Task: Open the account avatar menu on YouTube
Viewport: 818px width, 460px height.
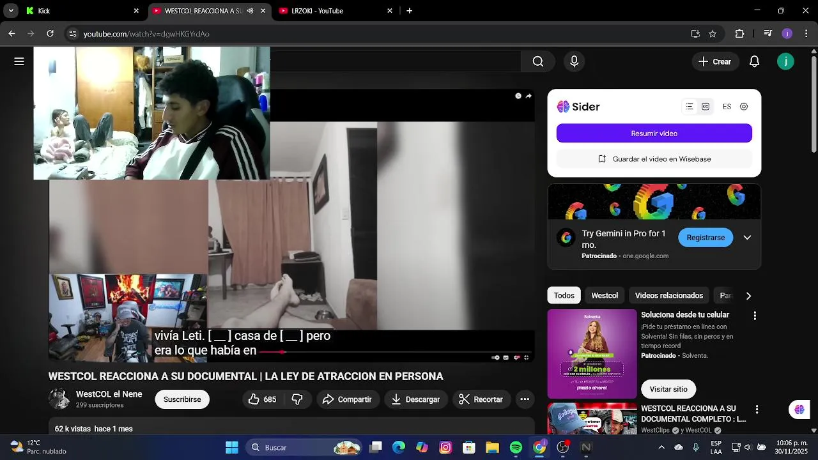Action: [x=785, y=61]
